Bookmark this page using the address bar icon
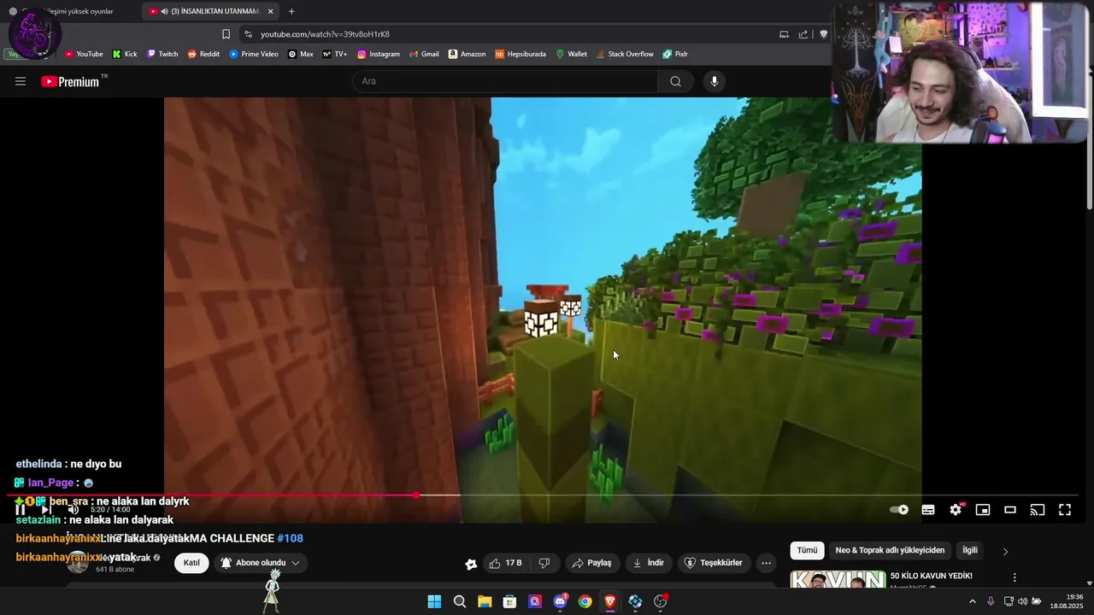 pyautogui.click(x=226, y=34)
